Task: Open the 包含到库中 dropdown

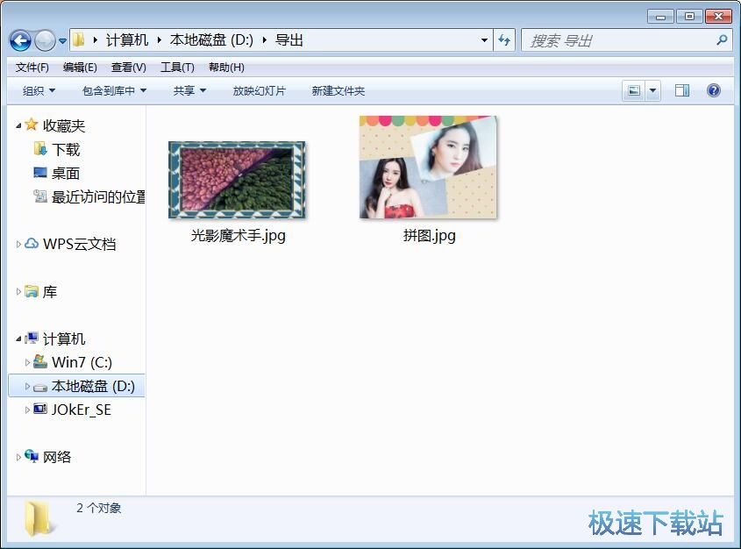Action: coord(114,90)
